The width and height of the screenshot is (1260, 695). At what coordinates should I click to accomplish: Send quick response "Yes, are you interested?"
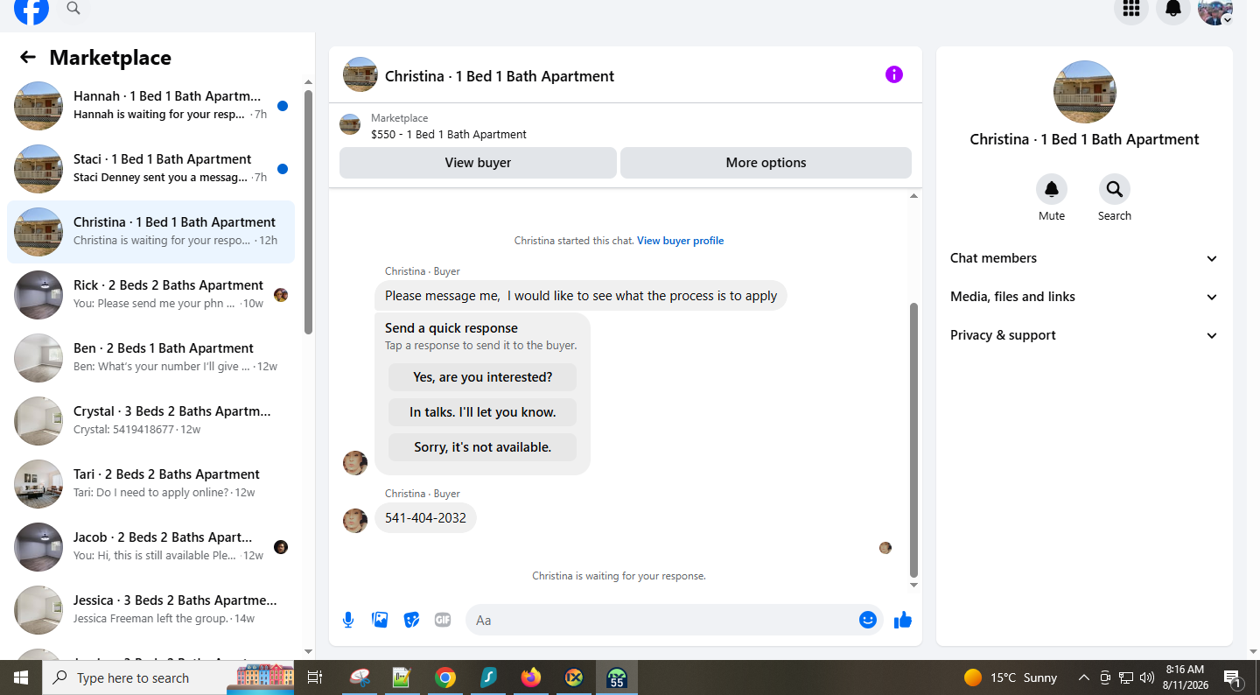point(482,377)
